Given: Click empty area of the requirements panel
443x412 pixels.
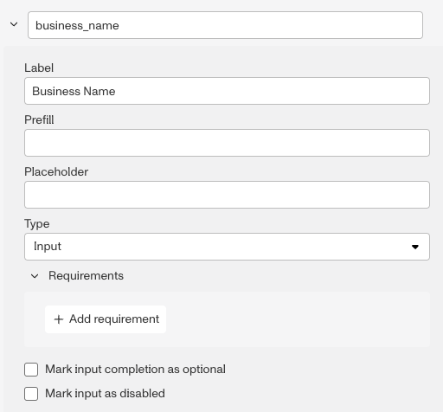Looking at the screenshot, I should pyautogui.click(x=297, y=319).
